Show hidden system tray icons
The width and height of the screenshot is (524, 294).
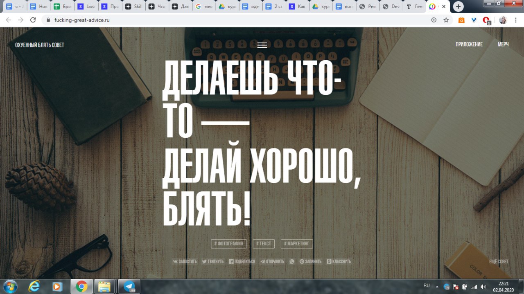pos(437,286)
